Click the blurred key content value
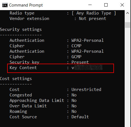131x127 pixels. click(x=88, y=67)
